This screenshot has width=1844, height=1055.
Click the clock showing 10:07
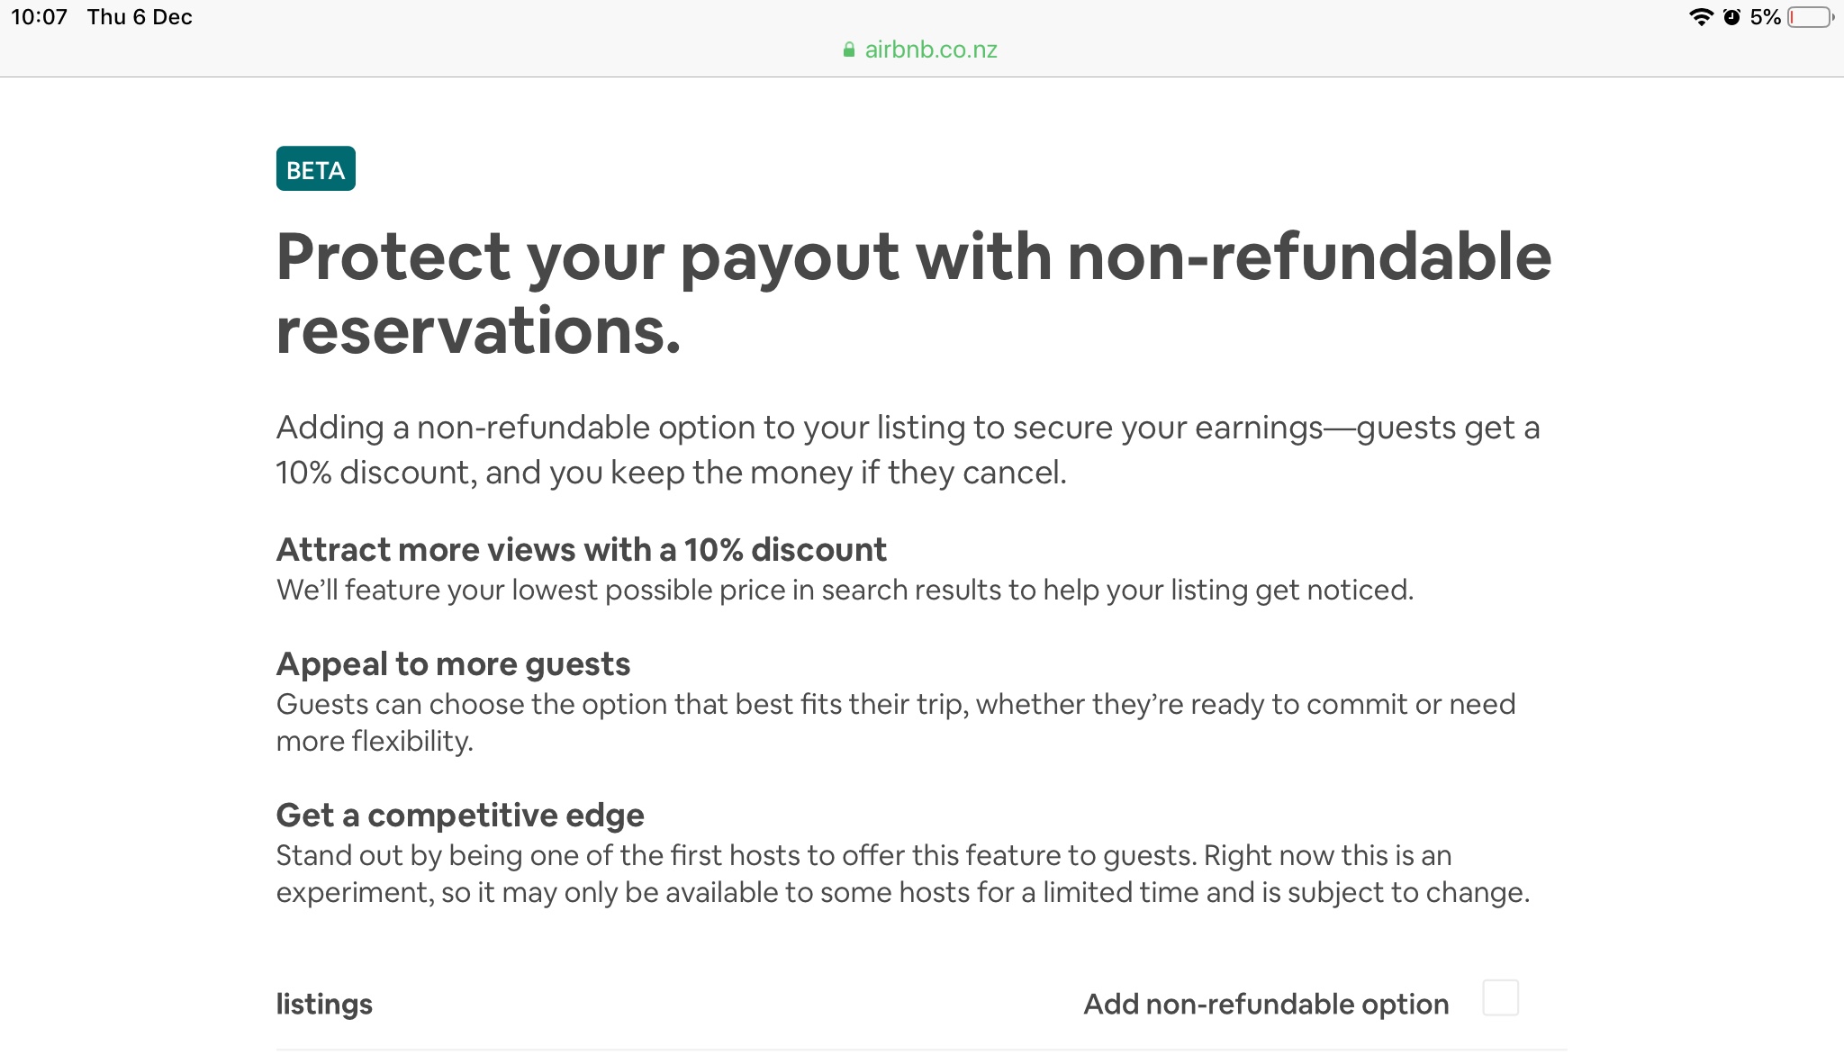[38, 15]
